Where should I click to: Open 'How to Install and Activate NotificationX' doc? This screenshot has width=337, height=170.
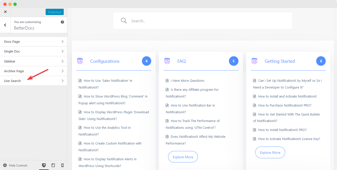coord(288,96)
